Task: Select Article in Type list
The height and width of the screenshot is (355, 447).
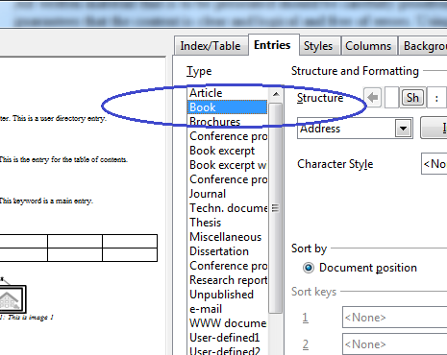Action: click(227, 93)
